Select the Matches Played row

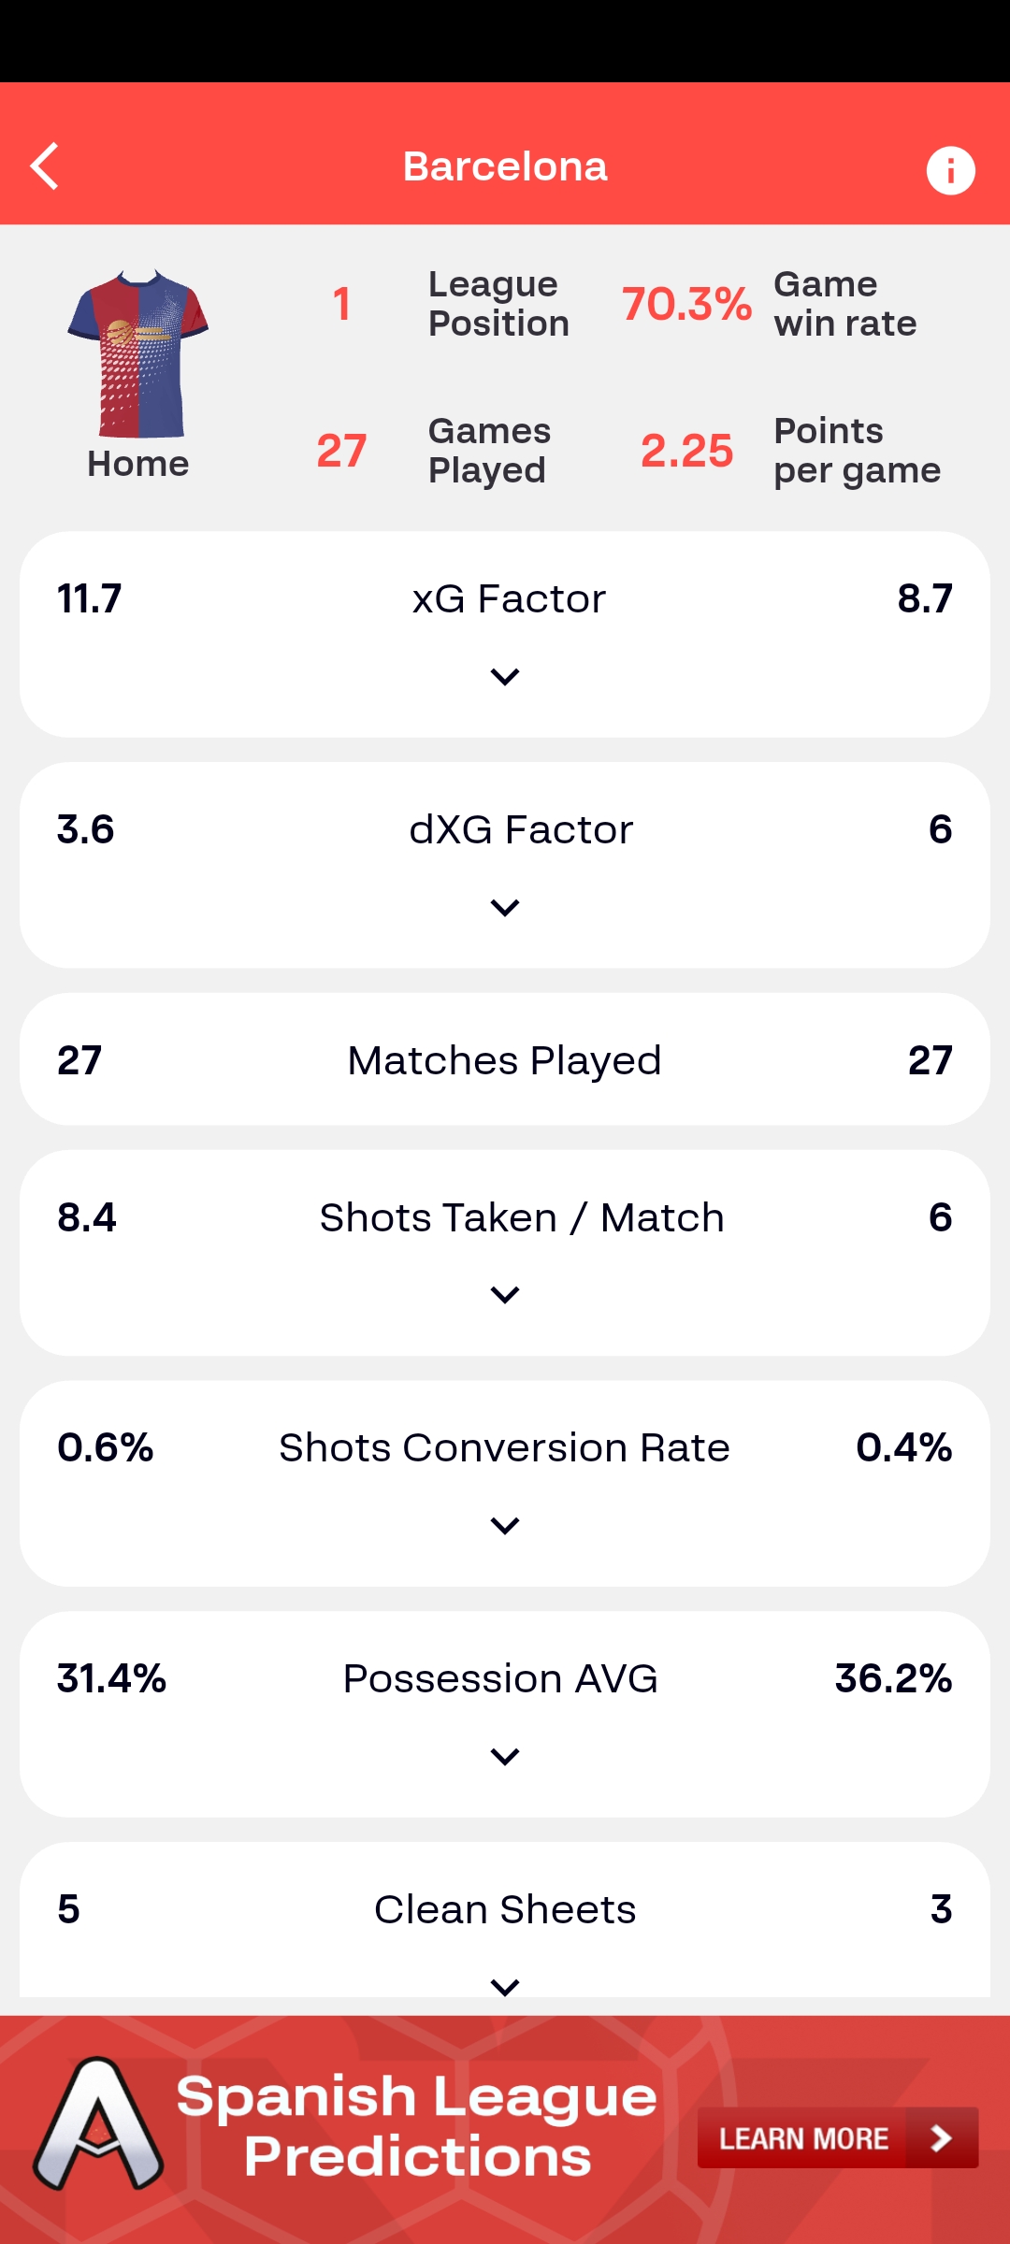click(x=505, y=1060)
